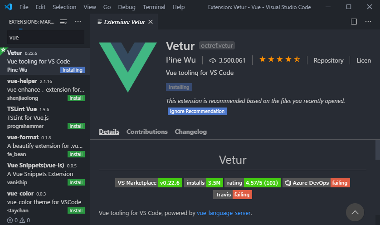
Task: Open the vue-language-server link
Action: click(224, 213)
